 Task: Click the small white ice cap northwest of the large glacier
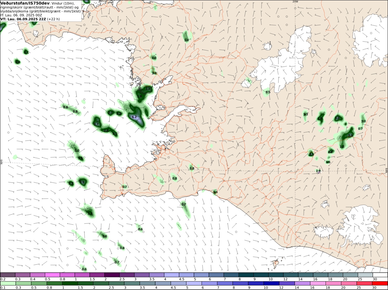point(268,46)
